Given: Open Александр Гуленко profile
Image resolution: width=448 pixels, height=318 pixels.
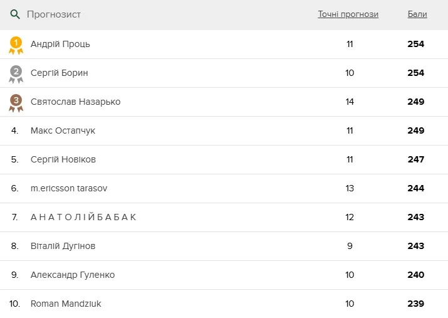Looking at the screenshot, I should pos(72,275).
